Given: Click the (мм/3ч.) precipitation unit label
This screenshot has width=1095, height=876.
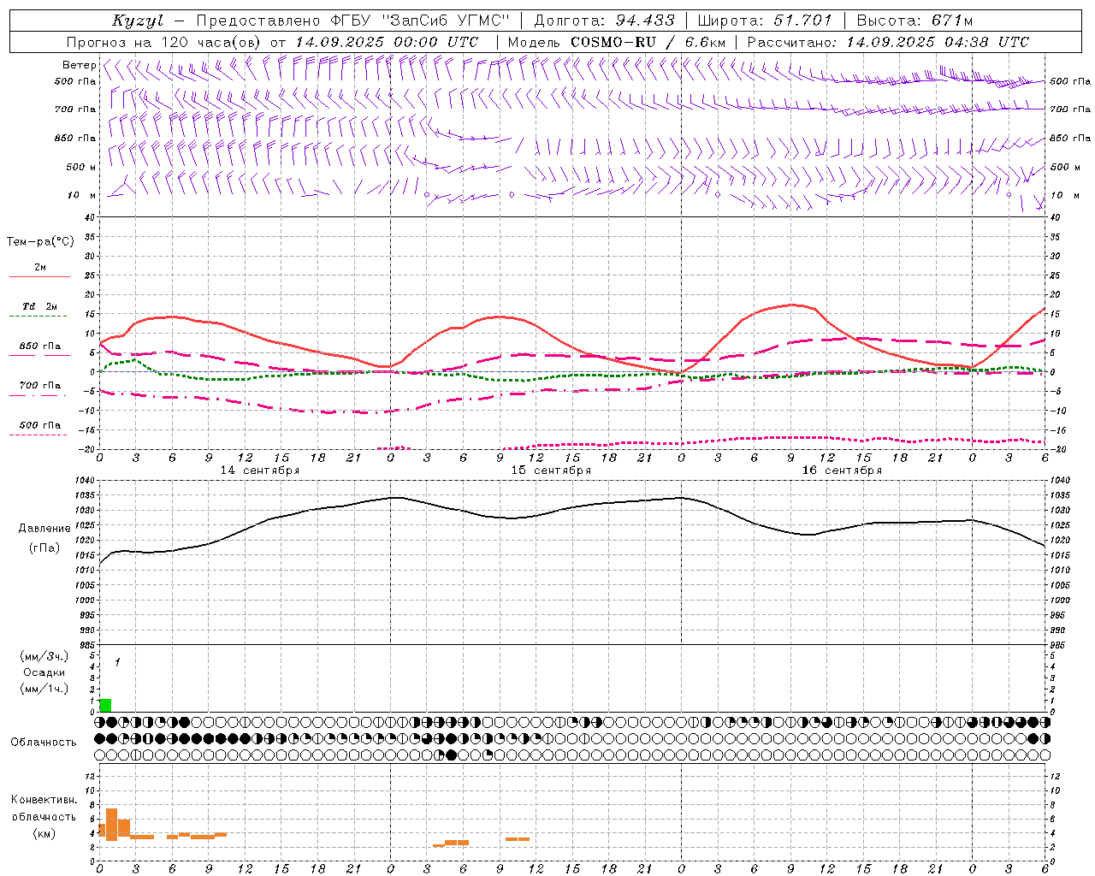Looking at the screenshot, I should pyautogui.click(x=44, y=656).
